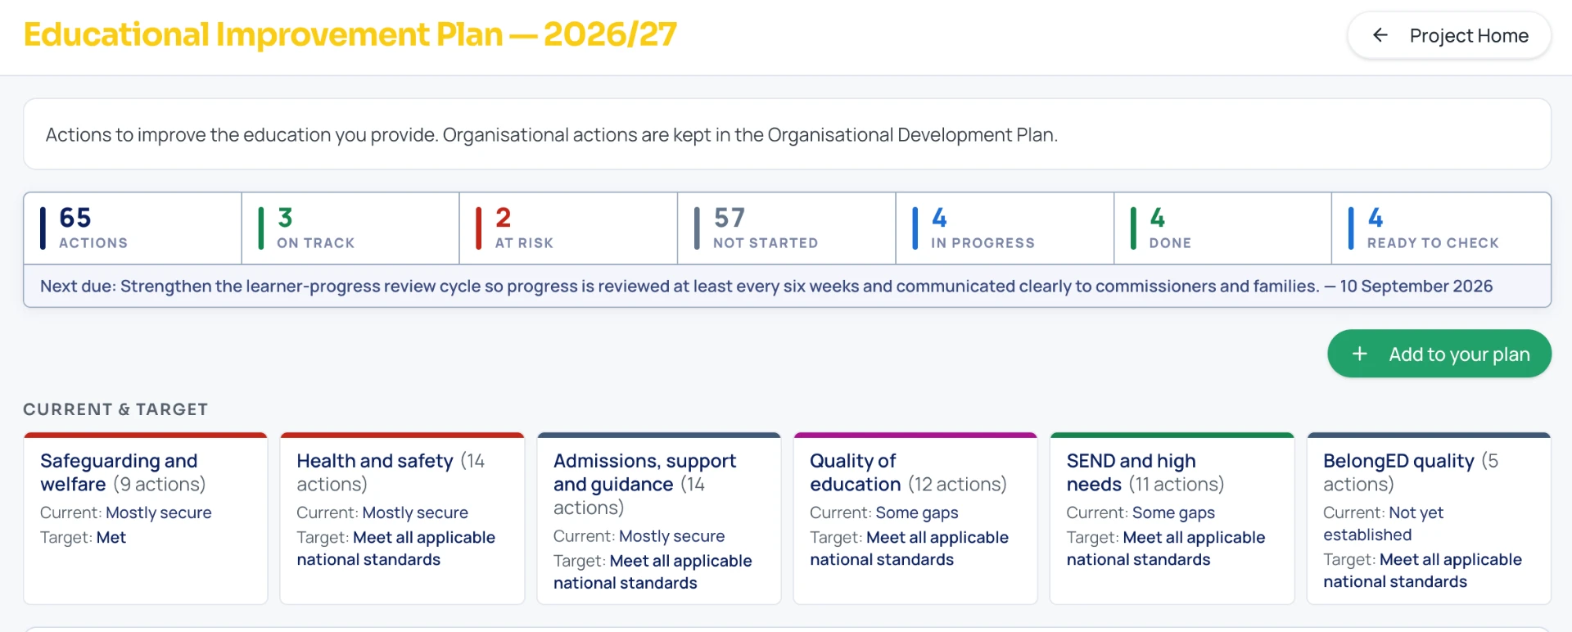This screenshot has height=632, width=1572.
Task: Click '(9 actions)' count in Safeguarding card
Action: coord(159,484)
